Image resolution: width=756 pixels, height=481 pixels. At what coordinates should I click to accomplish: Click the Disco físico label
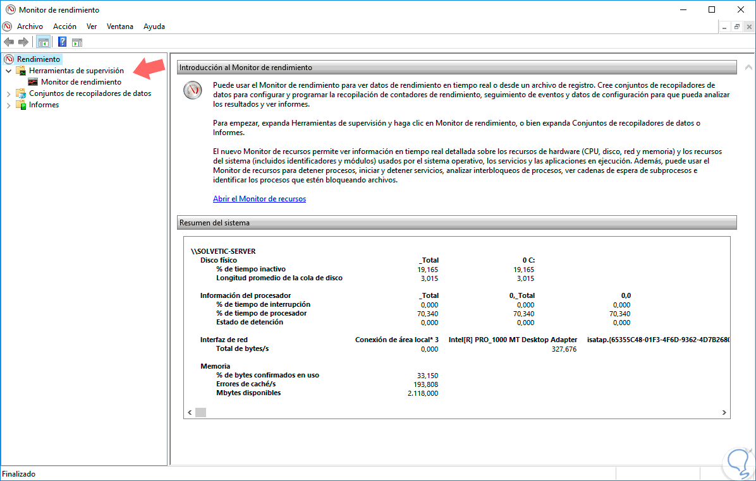pyautogui.click(x=219, y=260)
